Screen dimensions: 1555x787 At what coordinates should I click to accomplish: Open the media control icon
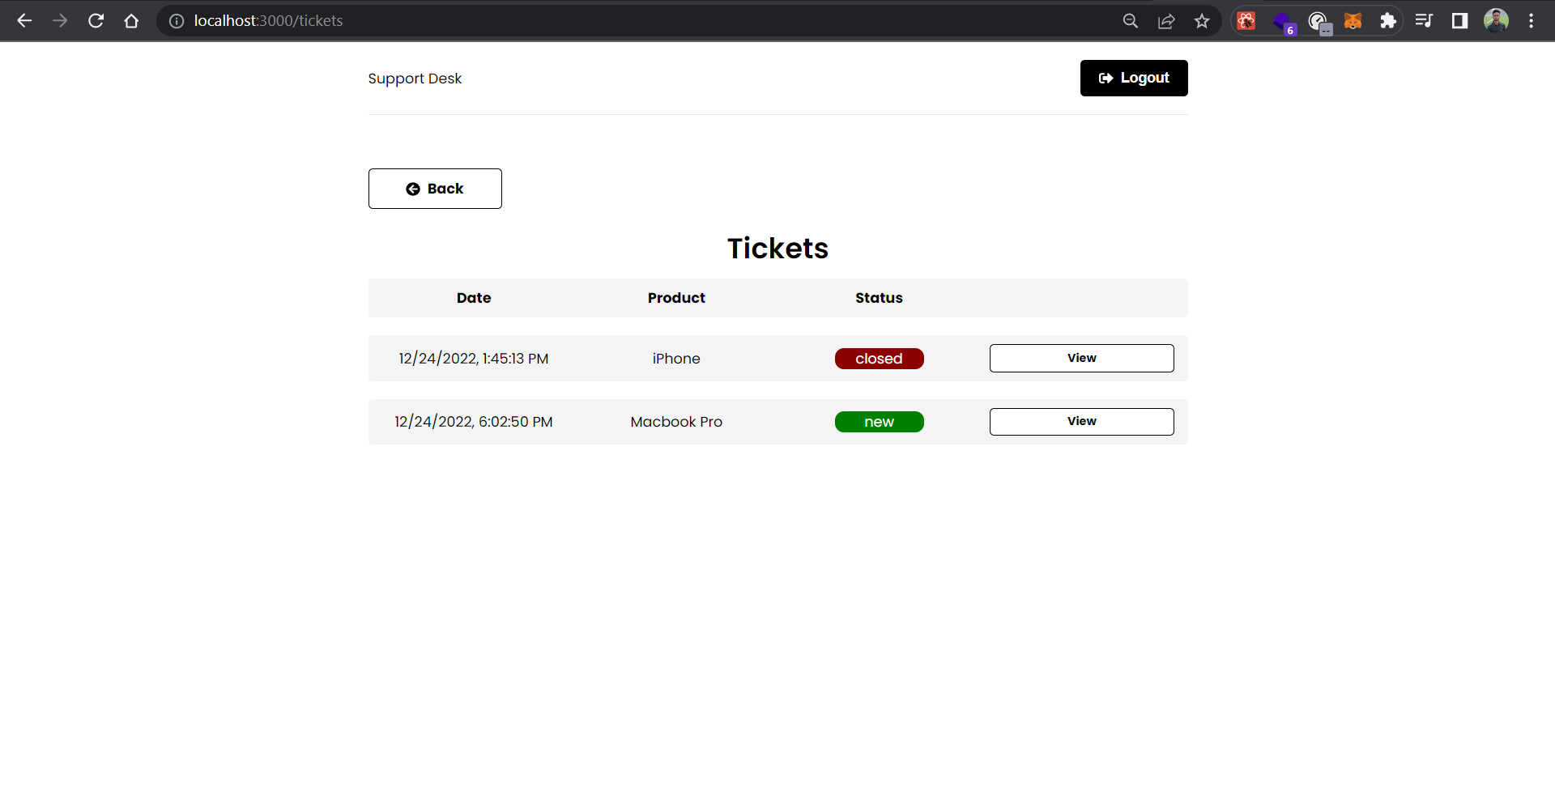(1424, 21)
